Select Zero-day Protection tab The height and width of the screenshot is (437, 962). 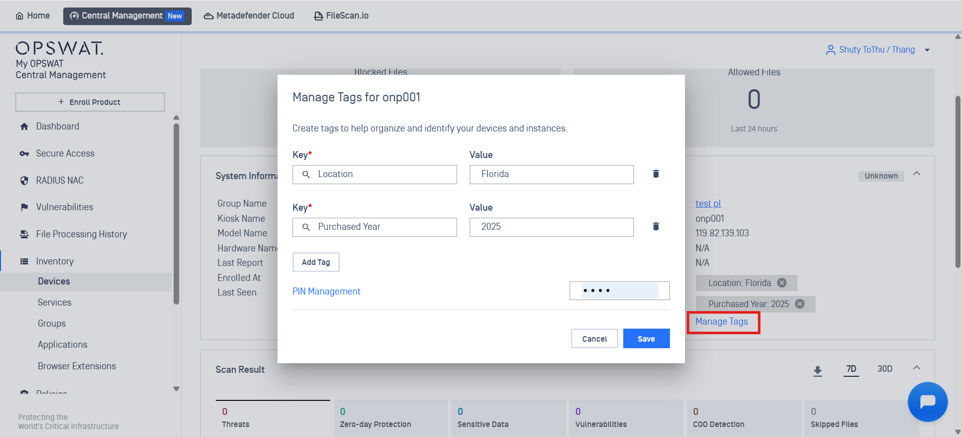coord(390,418)
